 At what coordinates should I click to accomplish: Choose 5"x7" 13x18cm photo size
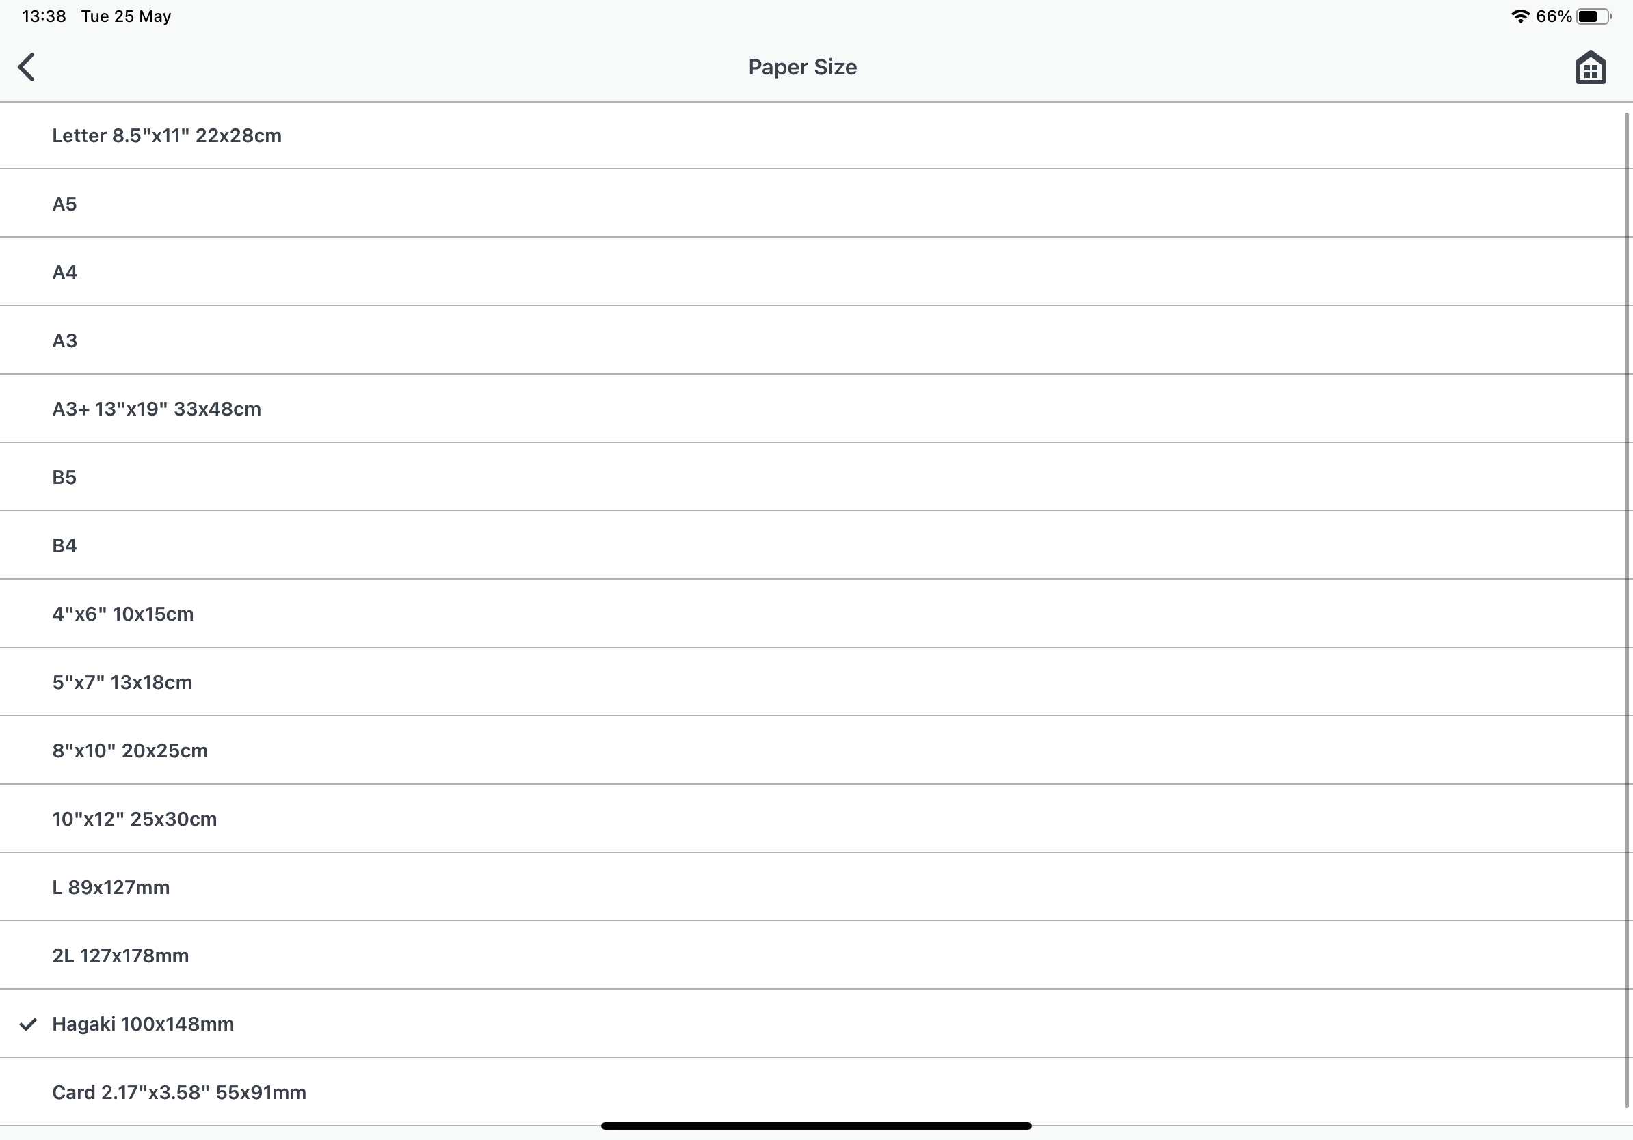point(122,682)
